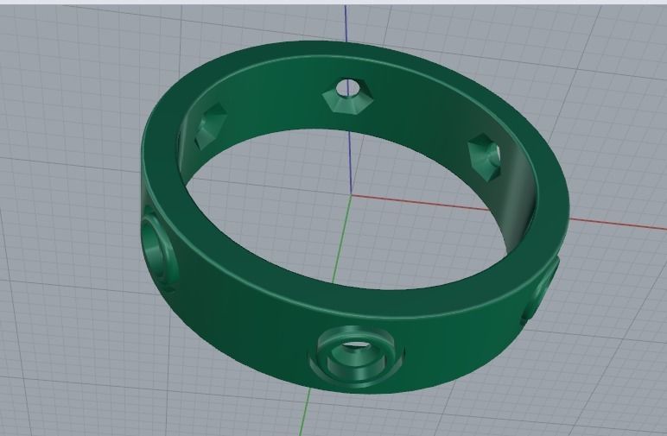The width and height of the screenshot is (667, 436).
Task: Click the right hexagonal hole inside ring
Action: (x=484, y=158)
